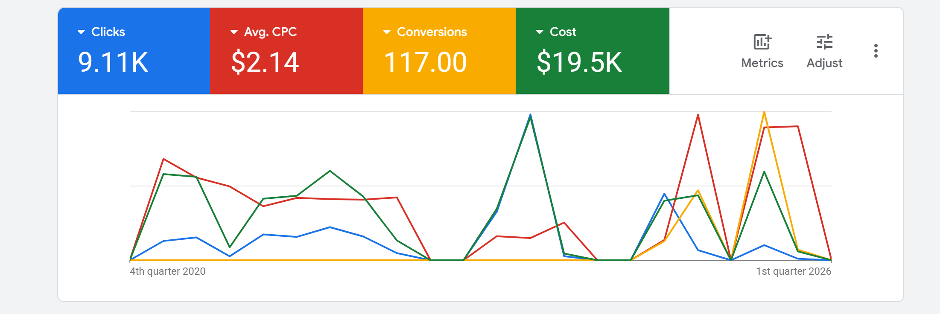Click the tallest peak of the red line
This screenshot has width=940, height=314.
pos(698,115)
